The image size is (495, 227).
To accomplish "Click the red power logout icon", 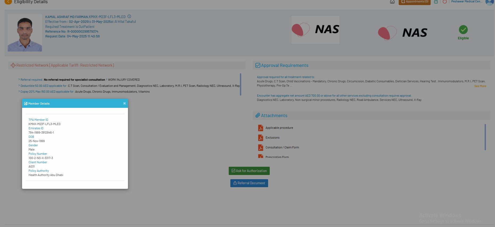I will click(x=444, y=2).
